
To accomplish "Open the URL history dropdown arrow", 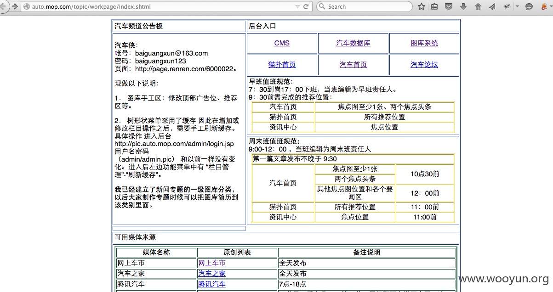I will tap(298, 6).
